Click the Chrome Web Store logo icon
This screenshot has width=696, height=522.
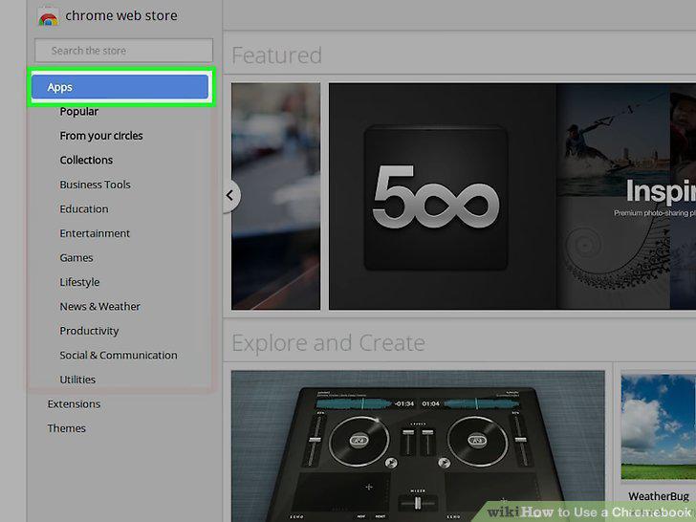tap(49, 17)
